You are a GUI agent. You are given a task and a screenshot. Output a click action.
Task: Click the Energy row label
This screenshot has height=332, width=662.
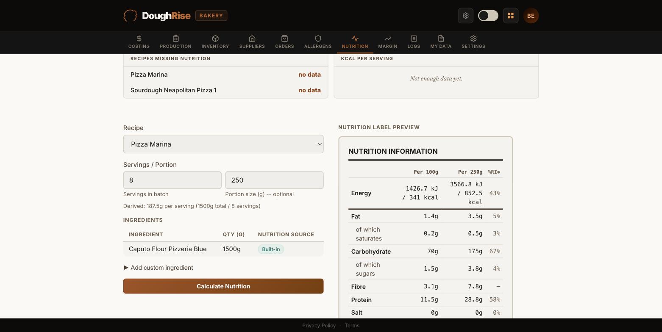361,193
